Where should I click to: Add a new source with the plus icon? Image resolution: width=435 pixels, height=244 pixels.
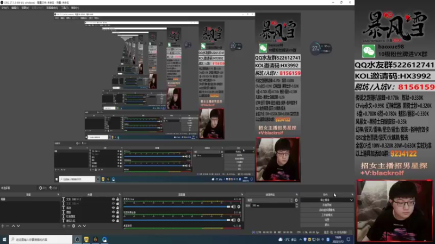tap(64, 226)
